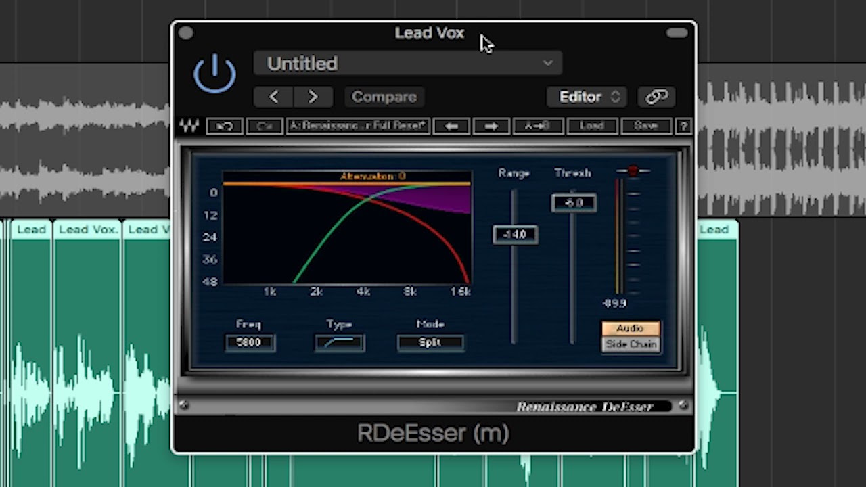Click the 2k frequency axis label
866x487 pixels.
coord(317,292)
